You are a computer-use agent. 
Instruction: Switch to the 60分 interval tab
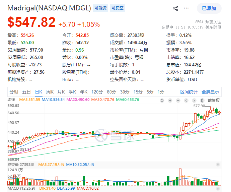point(111,92)
